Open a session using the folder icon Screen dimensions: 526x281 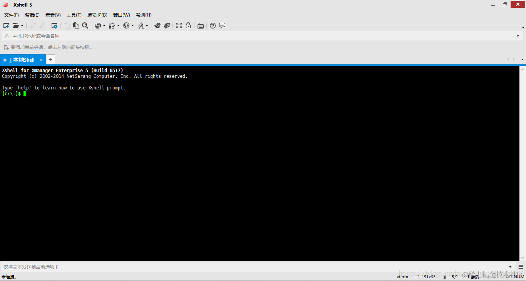(x=15, y=25)
